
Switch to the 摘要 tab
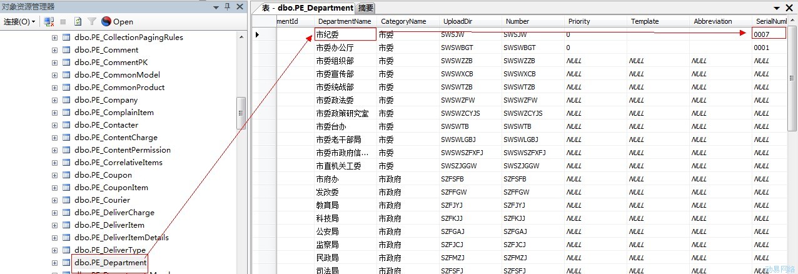tap(366, 8)
